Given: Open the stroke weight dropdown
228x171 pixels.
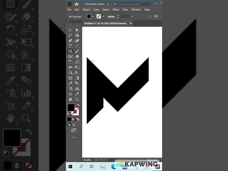Looking at the screenshot, I should click(x=132, y=16).
